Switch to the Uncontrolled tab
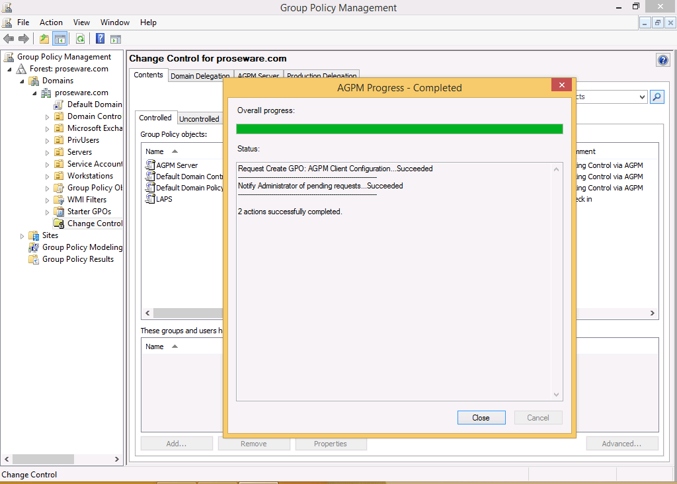Screen dimensions: 677x484 point(199,119)
